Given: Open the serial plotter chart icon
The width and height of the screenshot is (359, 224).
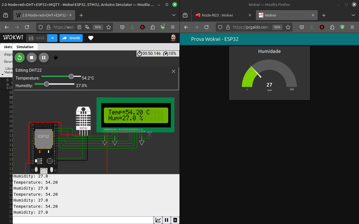Looking at the screenshot, I should click(x=158, y=220).
